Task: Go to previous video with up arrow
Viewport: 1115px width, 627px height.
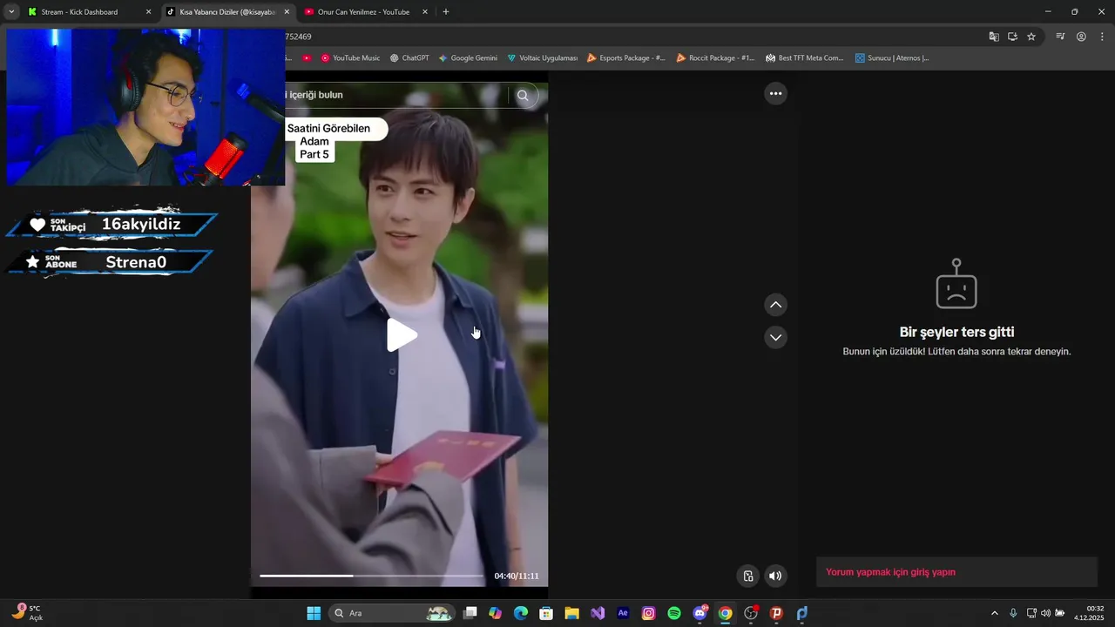Action: pos(775,305)
